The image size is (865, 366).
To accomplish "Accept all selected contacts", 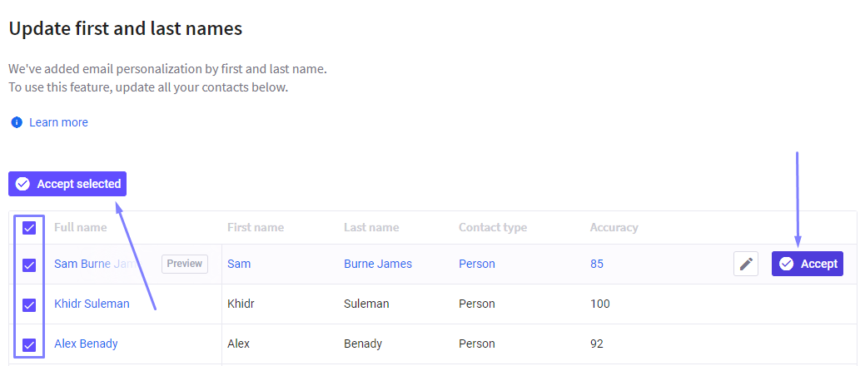I will click(67, 184).
